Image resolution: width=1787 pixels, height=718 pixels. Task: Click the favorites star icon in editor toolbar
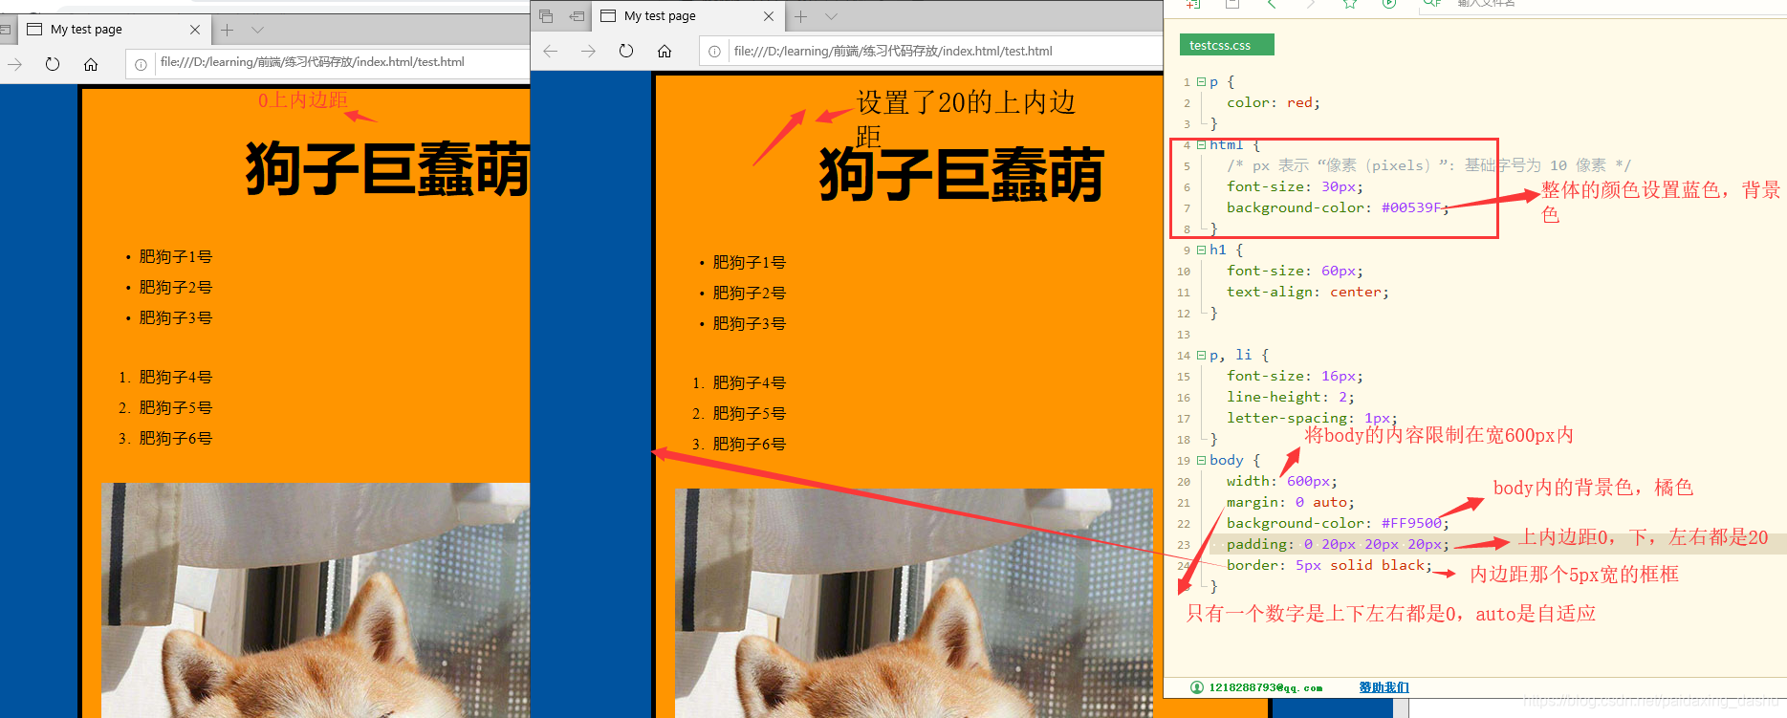[1350, 4]
